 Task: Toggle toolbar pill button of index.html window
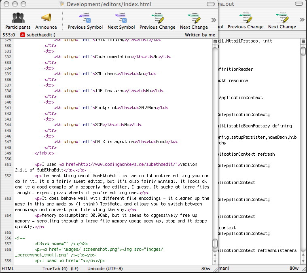click(211, 4)
